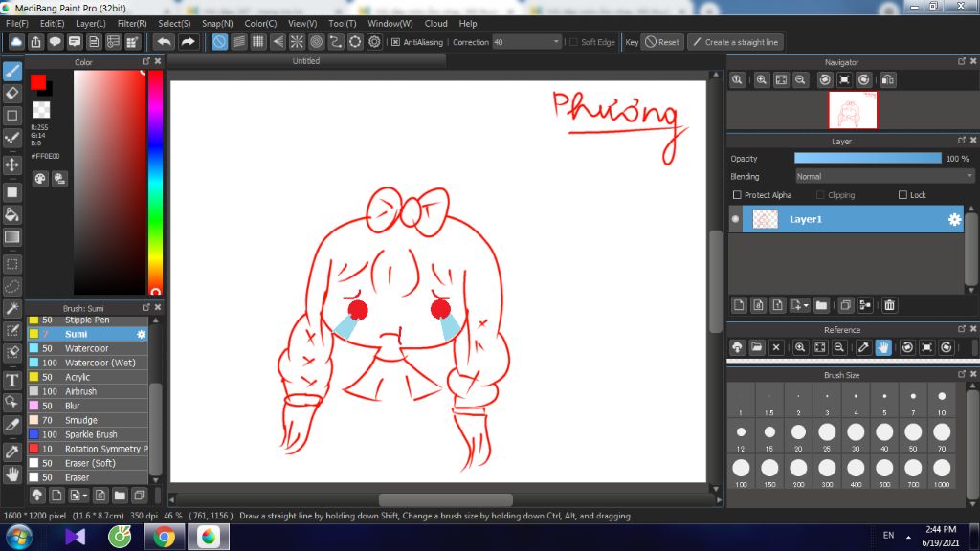980x551 pixels.
Task: Hide Layer1 visibility dot
Action: (735, 219)
